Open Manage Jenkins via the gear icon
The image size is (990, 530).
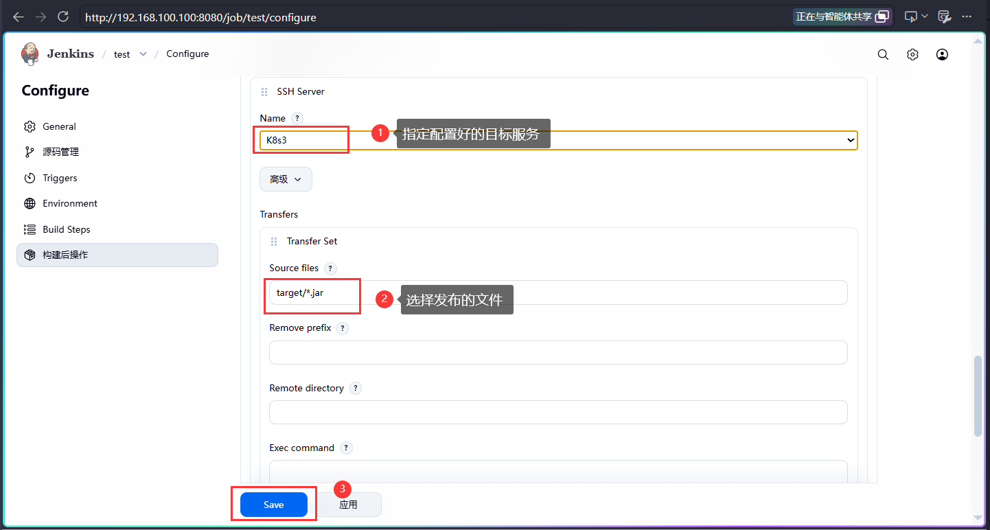tap(912, 55)
